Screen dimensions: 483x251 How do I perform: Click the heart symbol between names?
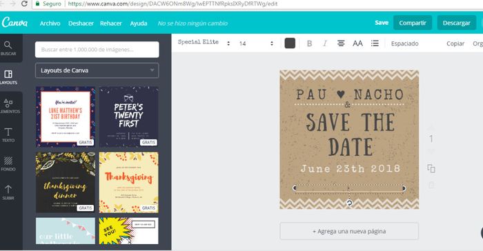point(340,94)
